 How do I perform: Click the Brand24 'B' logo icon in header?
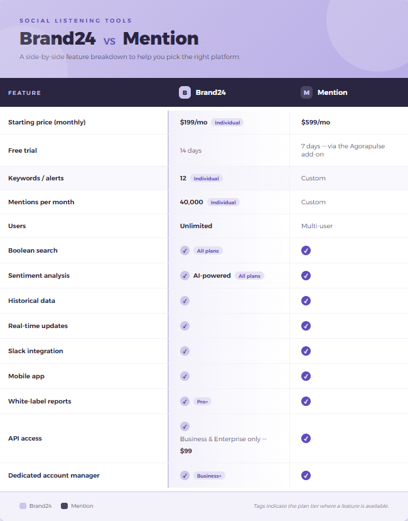coord(185,92)
